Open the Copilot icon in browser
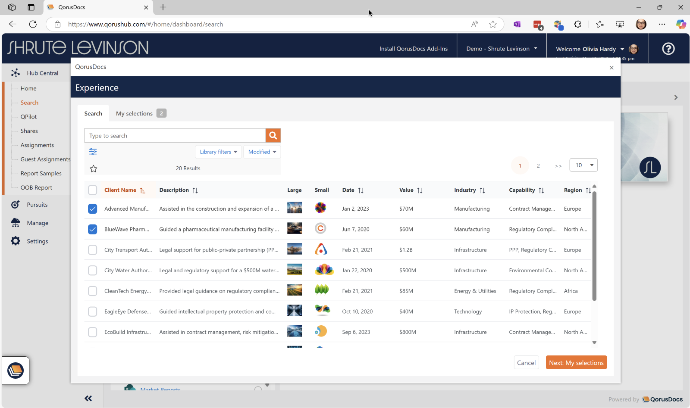The height and width of the screenshot is (408, 690). coord(681,24)
